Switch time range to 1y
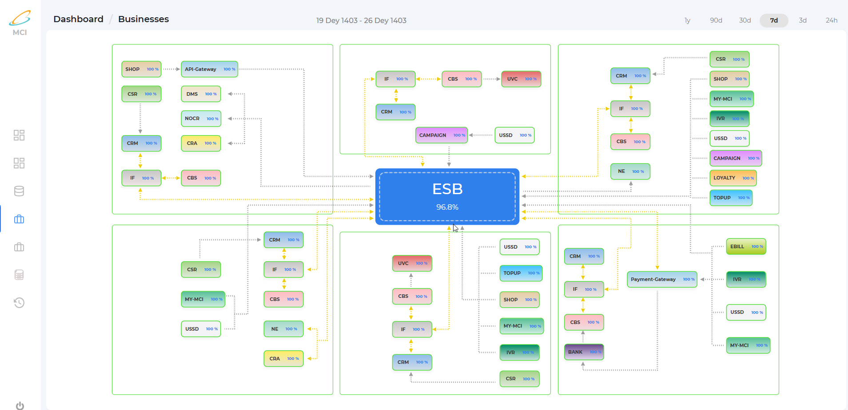Screen dimensions: 848x410 point(687,20)
